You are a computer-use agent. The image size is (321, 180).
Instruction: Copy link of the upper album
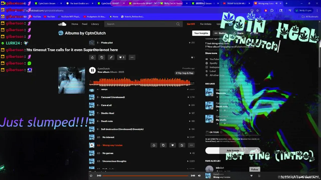pyautogui.click(x=102, y=57)
